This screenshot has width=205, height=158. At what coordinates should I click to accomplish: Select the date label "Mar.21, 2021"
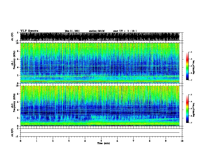click(72, 31)
